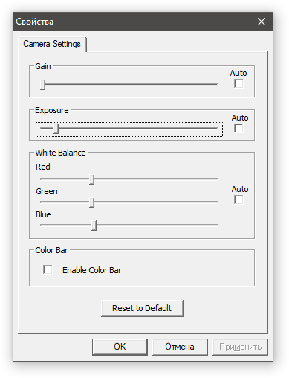Switch to the Camera Settings tab
289x378 pixels.
click(52, 44)
